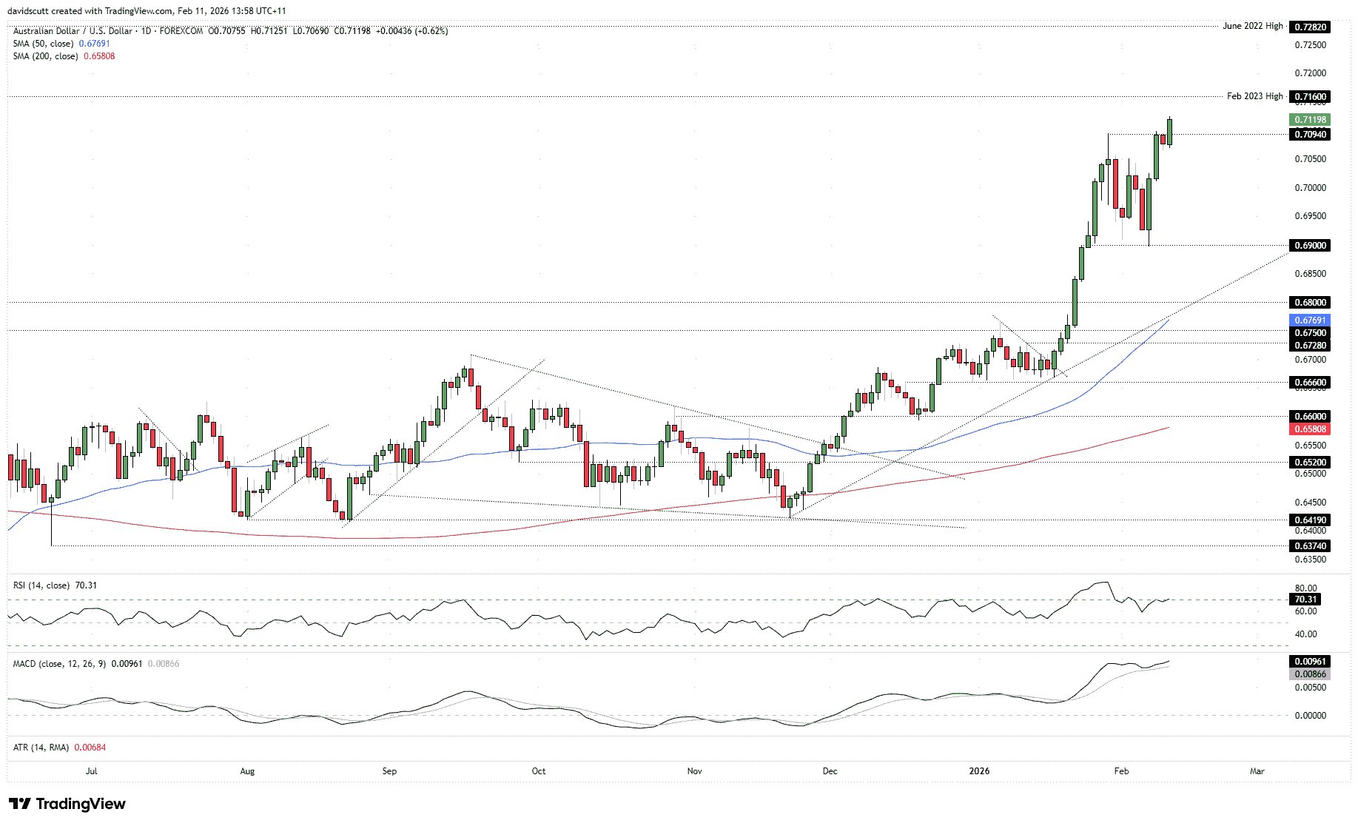This screenshot has height=826, width=1358.
Task: Click the blue SMA 50 value tag 0.67691
Action: (1310, 320)
